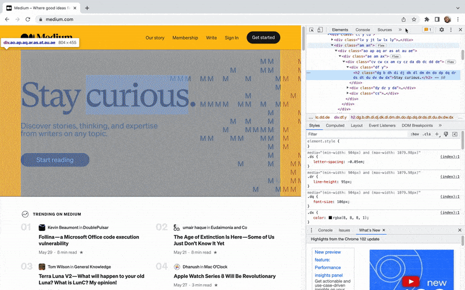The height and width of the screenshot is (290, 465).
Task: Collapse the div class="df y" node
Action: click(348, 67)
